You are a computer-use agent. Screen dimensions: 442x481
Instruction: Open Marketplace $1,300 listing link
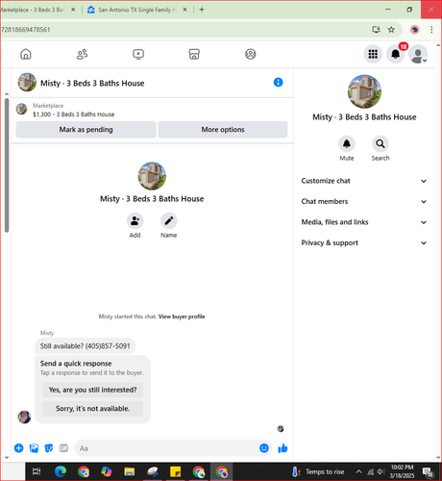click(x=73, y=114)
